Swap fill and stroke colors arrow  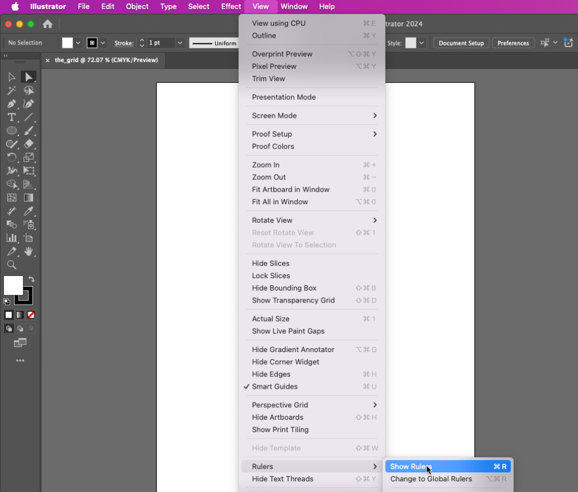[x=32, y=279]
